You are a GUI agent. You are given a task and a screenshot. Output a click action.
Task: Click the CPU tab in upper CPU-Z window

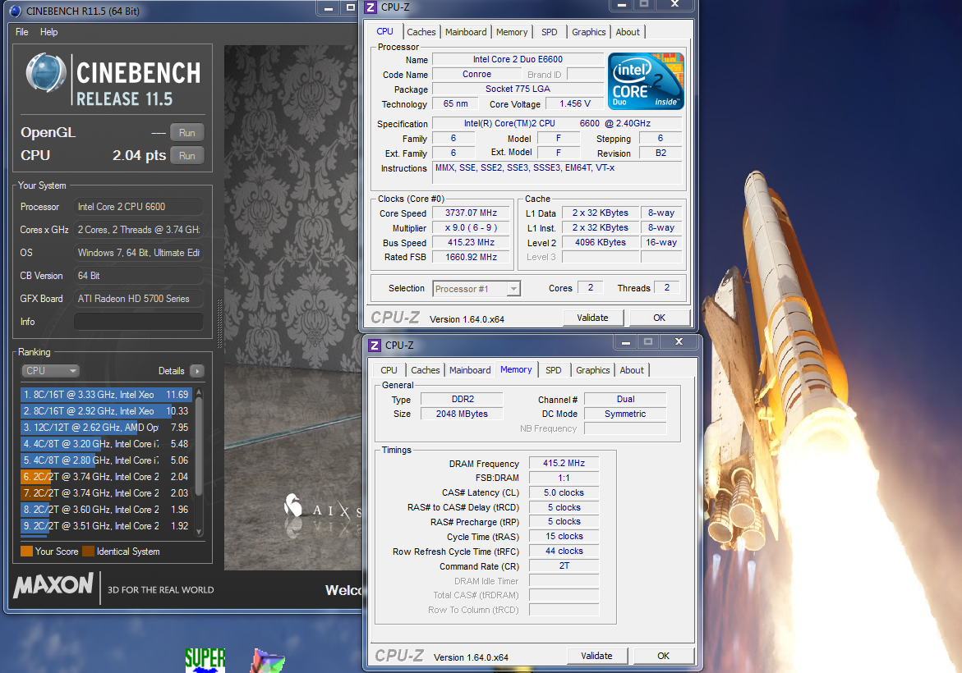[x=384, y=31]
